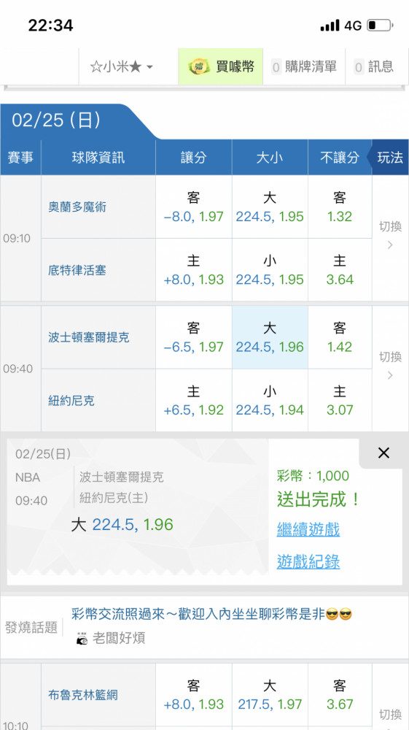Tap the battery icon in status bar

tap(380, 25)
